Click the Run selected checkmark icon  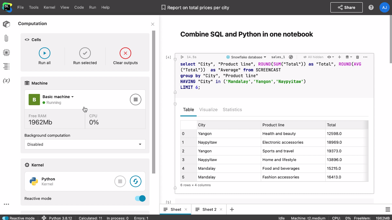[x=85, y=53]
